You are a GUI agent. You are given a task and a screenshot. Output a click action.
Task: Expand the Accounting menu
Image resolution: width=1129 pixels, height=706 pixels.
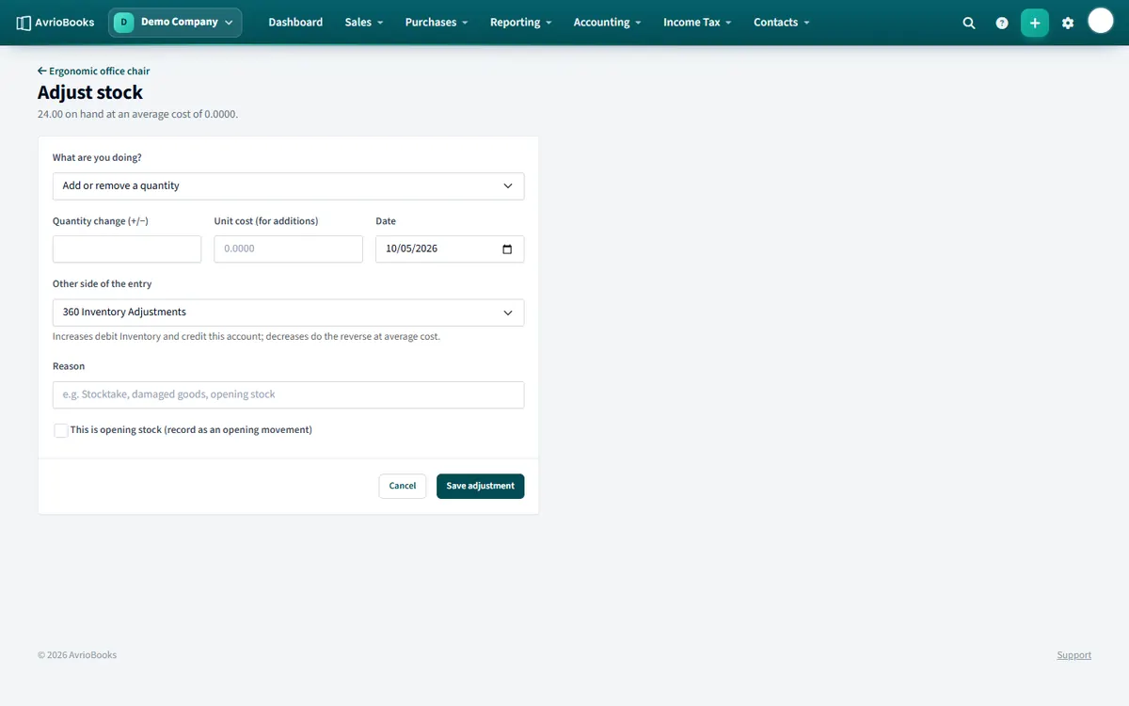608,23
